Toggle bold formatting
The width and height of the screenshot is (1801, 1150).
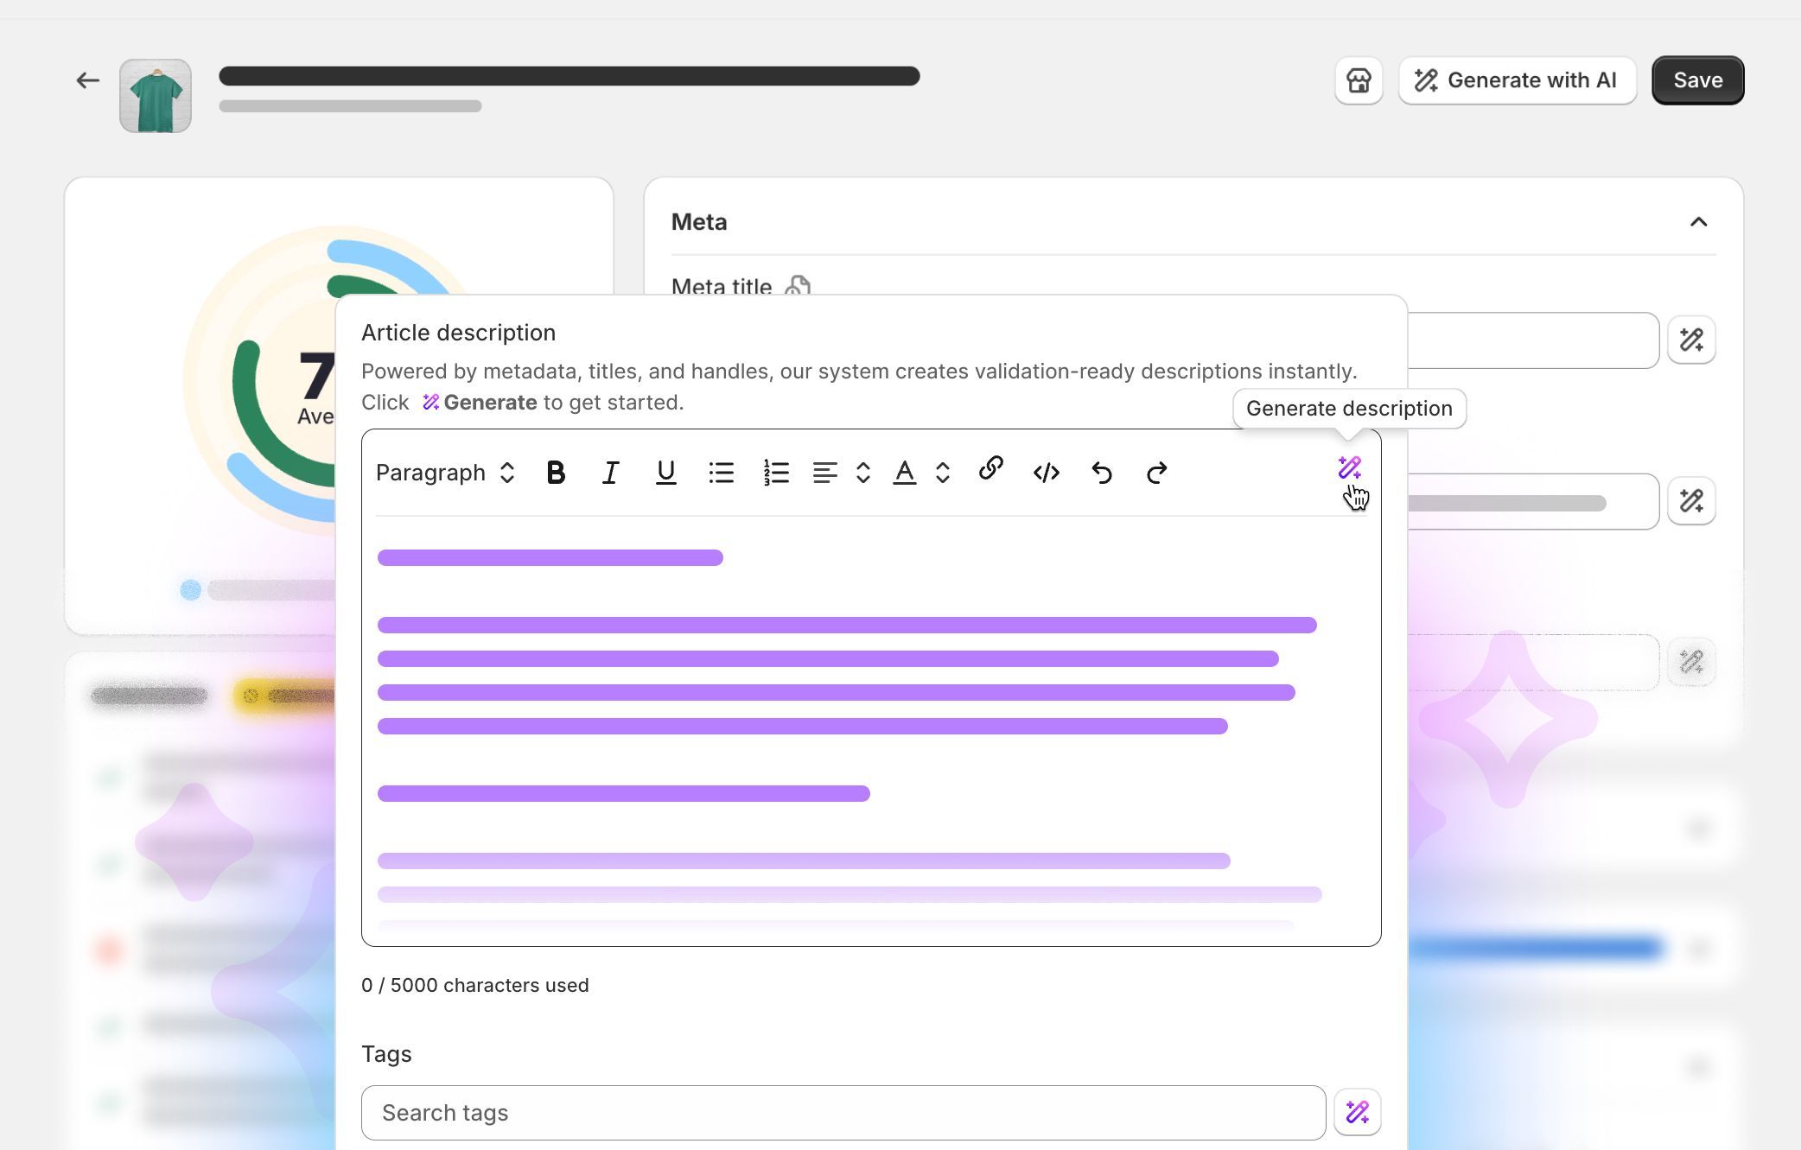[556, 472]
